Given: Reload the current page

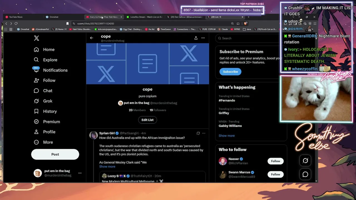Looking at the screenshot, I should point(16,24).
